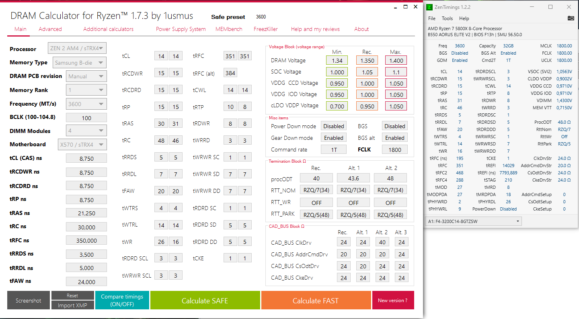Click the New version ? button
The image size is (579, 319).
click(x=393, y=301)
